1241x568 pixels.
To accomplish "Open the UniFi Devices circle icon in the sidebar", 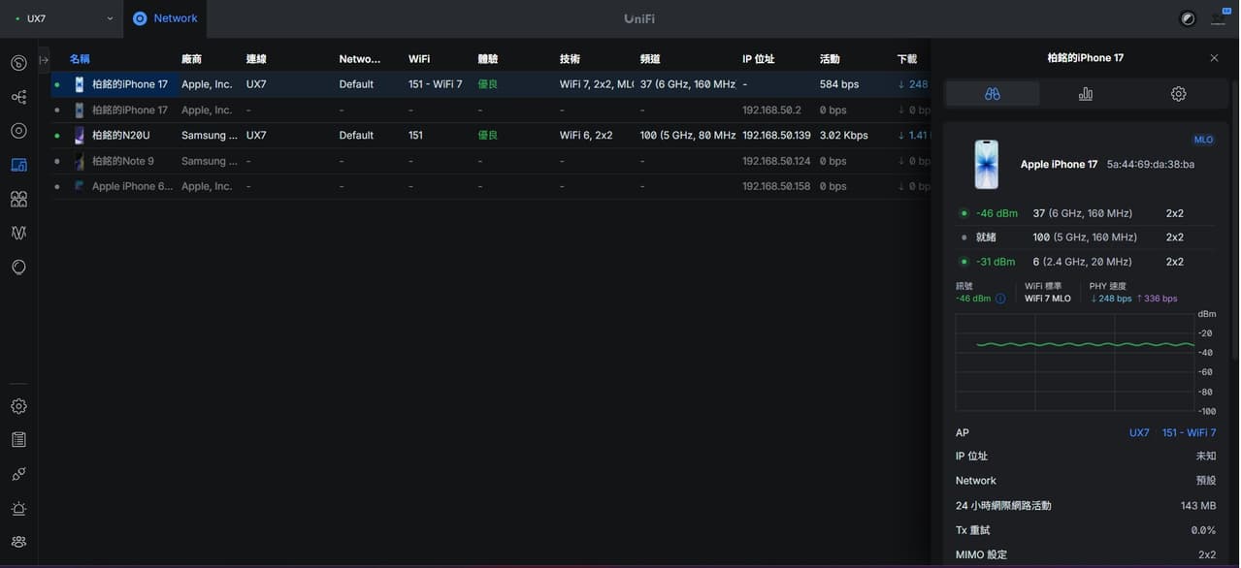I will point(18,131).
